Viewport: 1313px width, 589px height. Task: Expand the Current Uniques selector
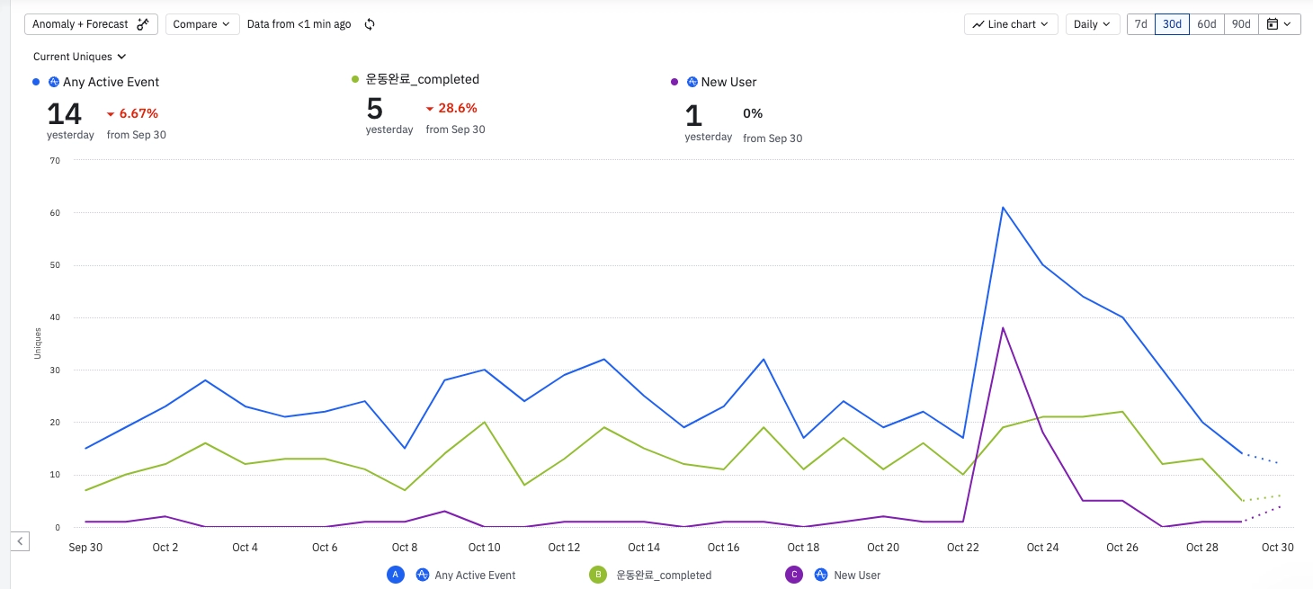(x=80, y=57)
